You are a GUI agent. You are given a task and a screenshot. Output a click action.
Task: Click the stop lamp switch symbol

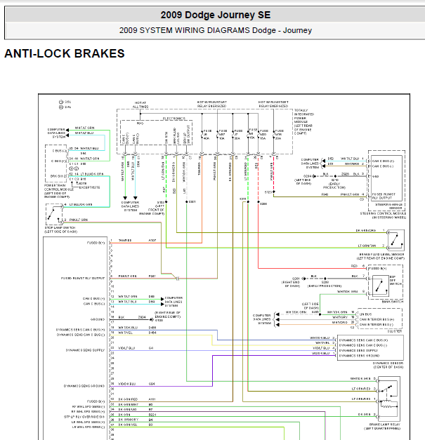pos(54,215)
